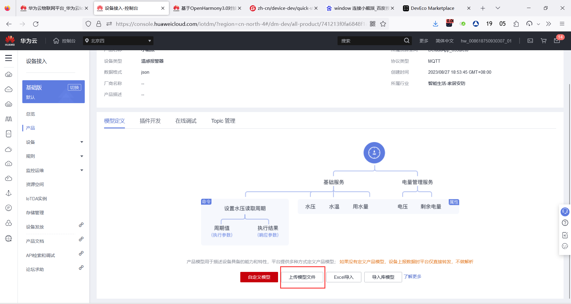
Task: Click the site security shield icon
Action: point(88,24)
